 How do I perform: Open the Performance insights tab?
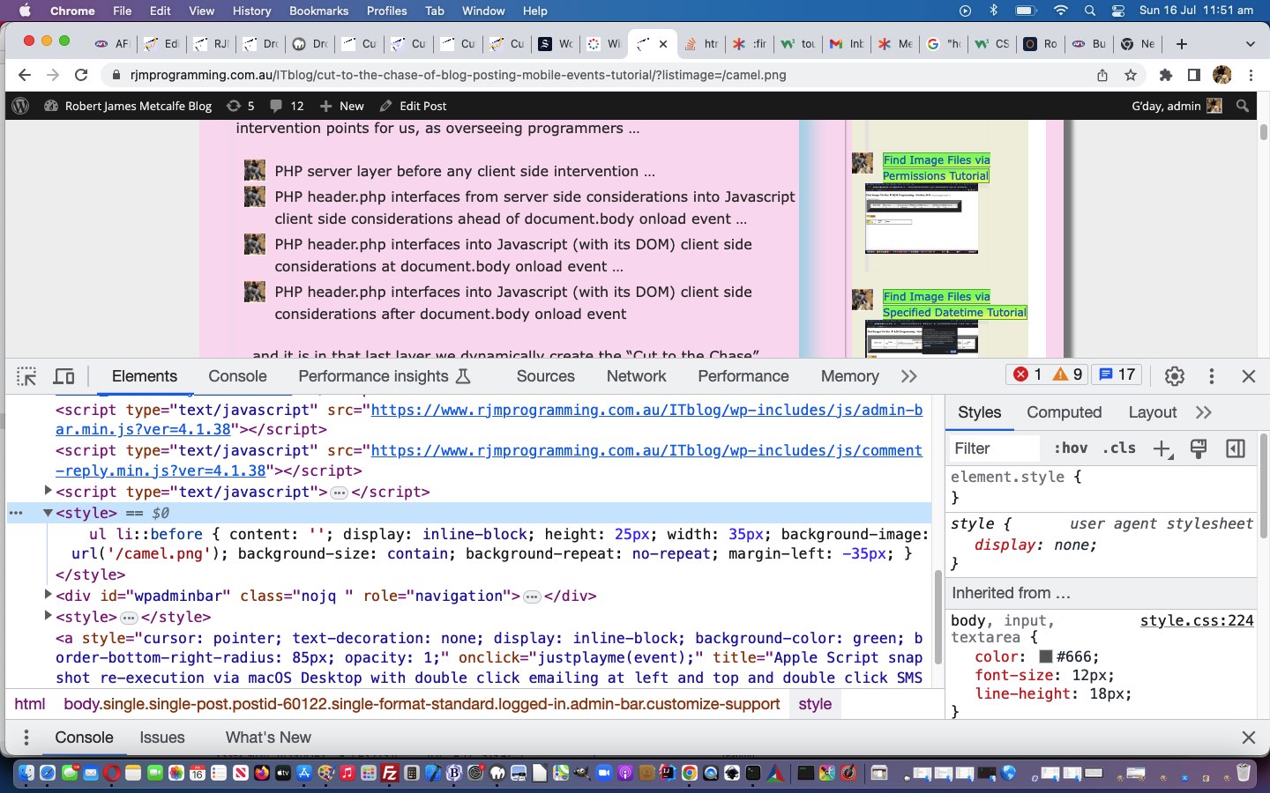point(385,376)
